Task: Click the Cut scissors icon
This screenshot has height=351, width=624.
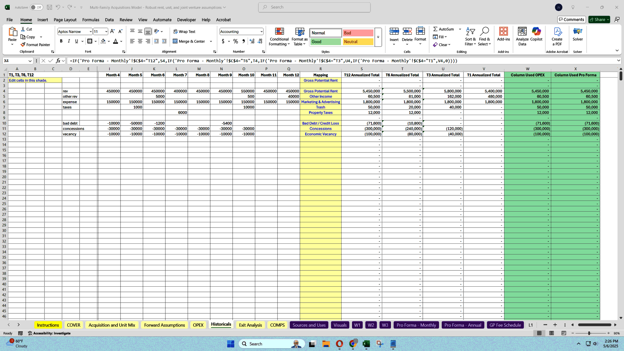Action: 23,29
